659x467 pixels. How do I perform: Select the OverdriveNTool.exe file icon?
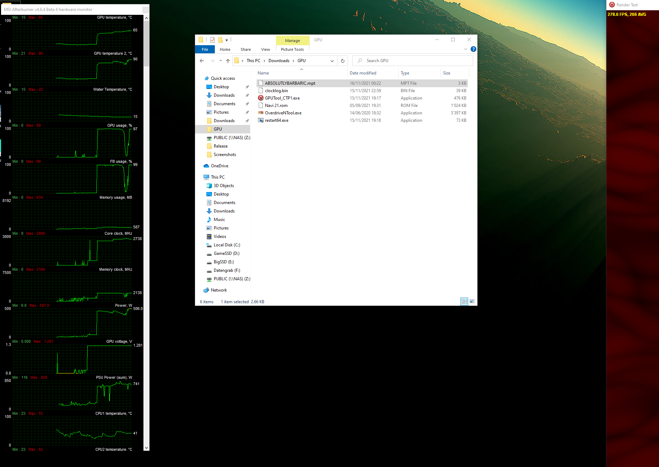tap(261, 113)
